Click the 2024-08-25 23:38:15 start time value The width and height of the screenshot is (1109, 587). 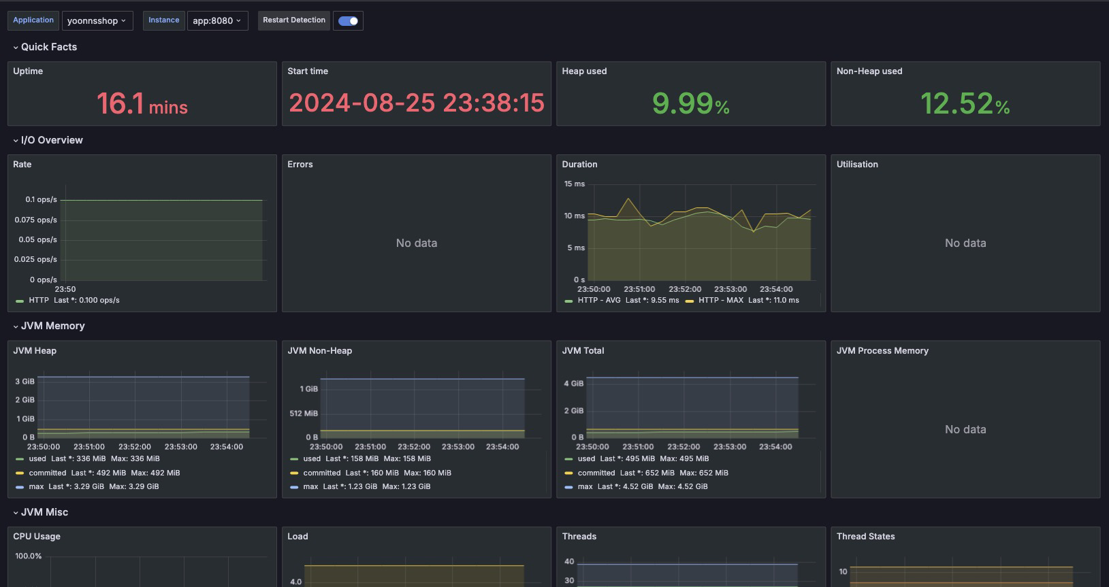click(x=417, y=103)
